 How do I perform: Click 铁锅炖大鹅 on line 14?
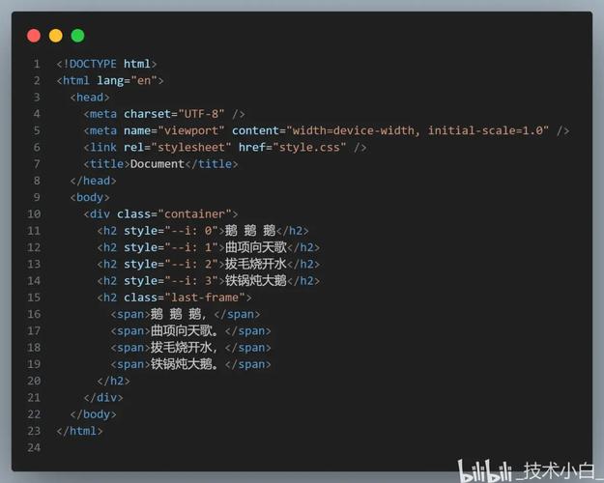pos(256,281)
